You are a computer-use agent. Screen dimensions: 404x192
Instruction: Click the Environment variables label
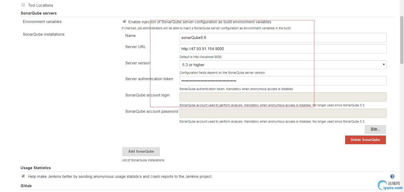tap(42, 22)
